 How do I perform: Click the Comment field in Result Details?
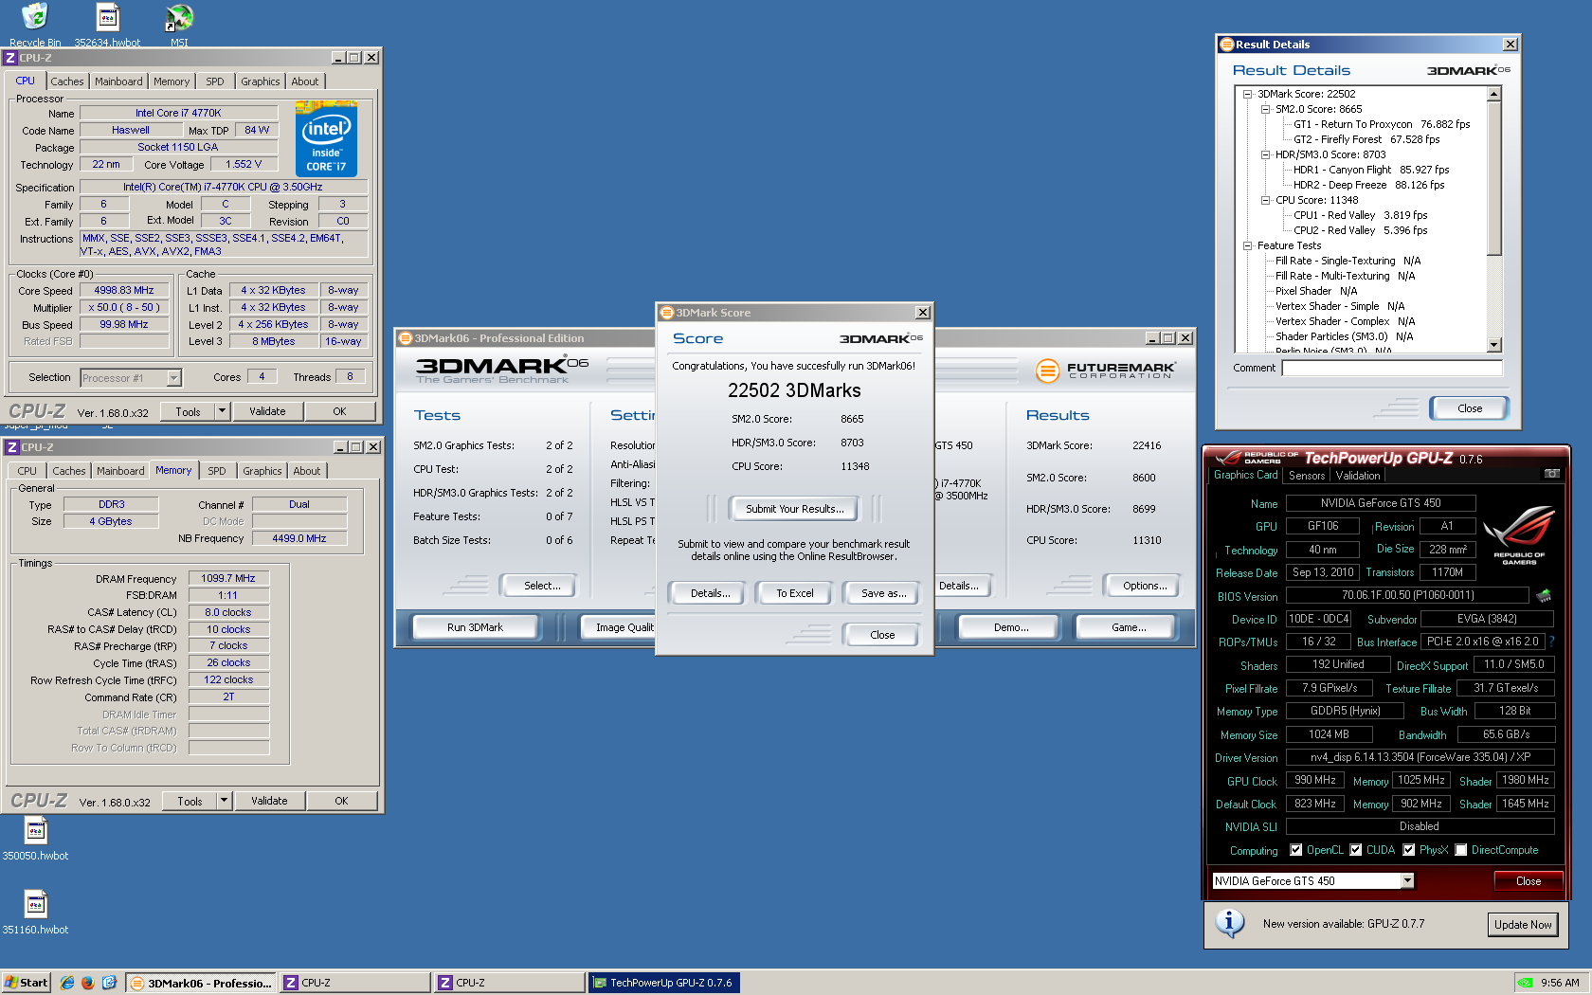click(1392, 368)
